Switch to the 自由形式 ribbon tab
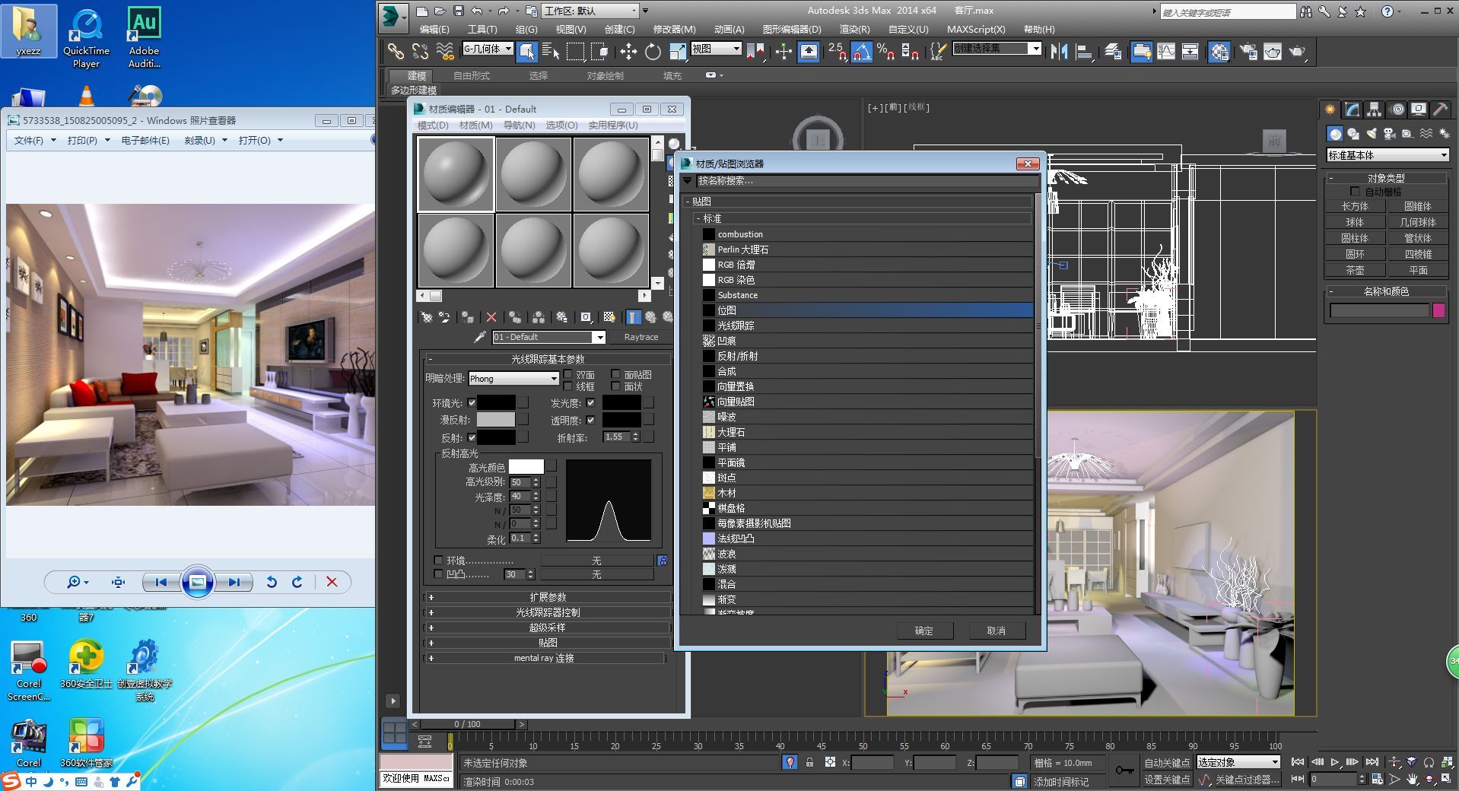The height and width of the screenshot is (791, 1459). (x=472, y=75)
